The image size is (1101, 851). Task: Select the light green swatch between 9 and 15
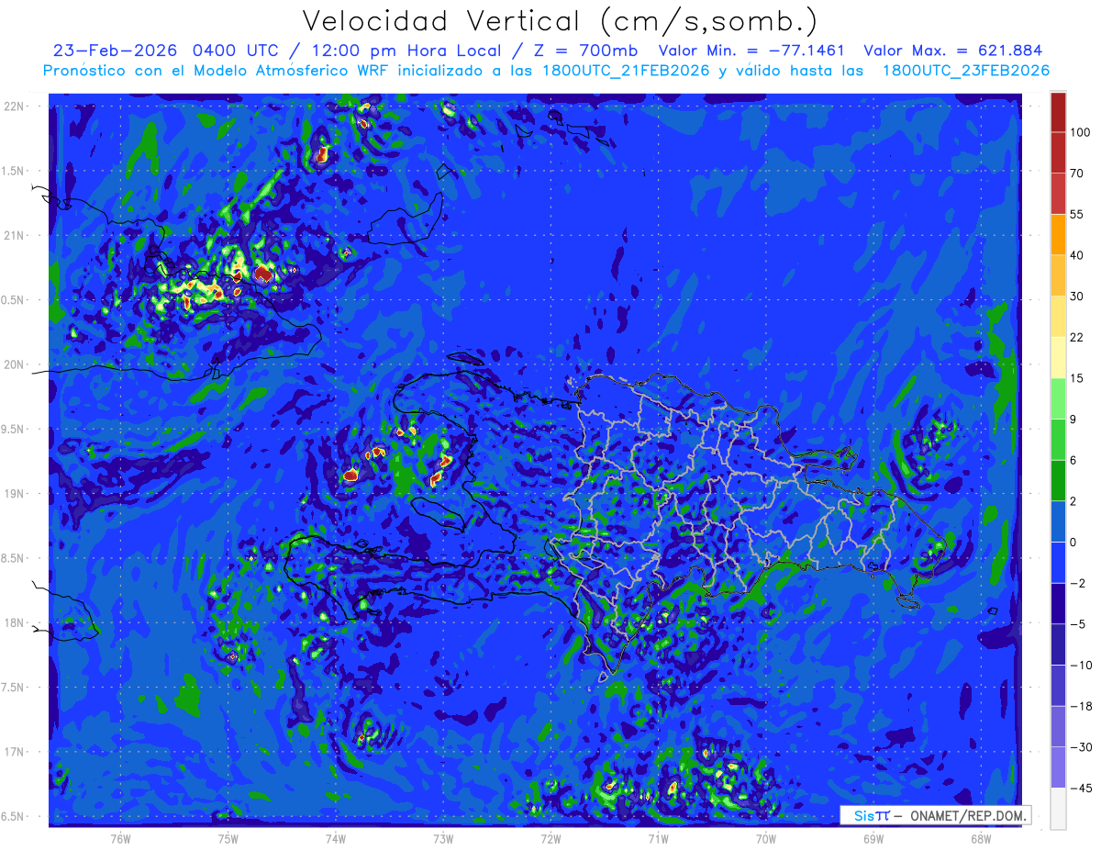[1058, 398]
